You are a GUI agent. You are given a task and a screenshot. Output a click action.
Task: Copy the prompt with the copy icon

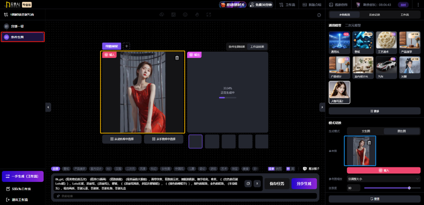[248, 184]
